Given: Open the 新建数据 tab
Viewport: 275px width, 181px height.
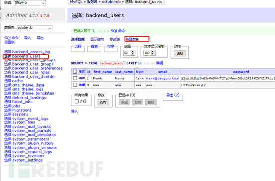Looking at the screenshot, I should click(132, 39).
